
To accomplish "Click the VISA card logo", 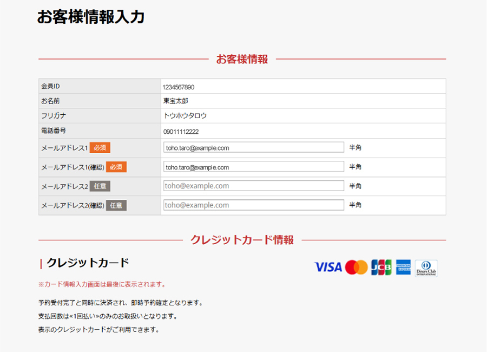I will [x=328, y=267].
